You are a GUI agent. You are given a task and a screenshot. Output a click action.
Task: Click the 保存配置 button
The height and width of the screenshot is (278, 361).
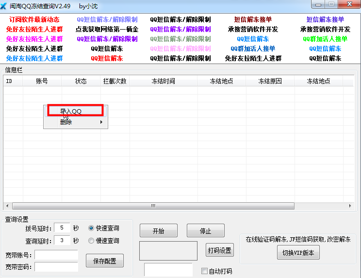point(105,261)
